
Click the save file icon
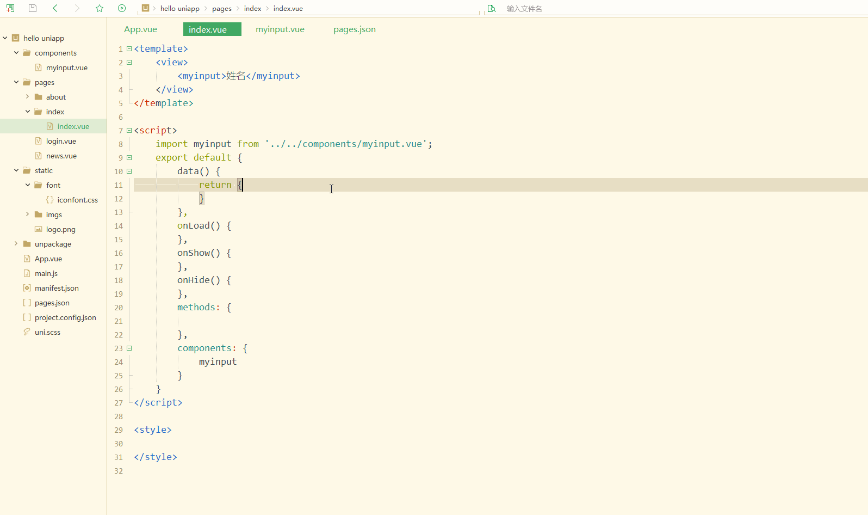coord(33,8)
